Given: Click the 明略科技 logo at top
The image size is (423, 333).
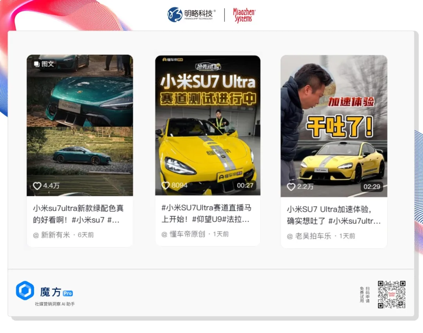Looking at the screenshot, I should pyautogui.click(x=191, y=14).
